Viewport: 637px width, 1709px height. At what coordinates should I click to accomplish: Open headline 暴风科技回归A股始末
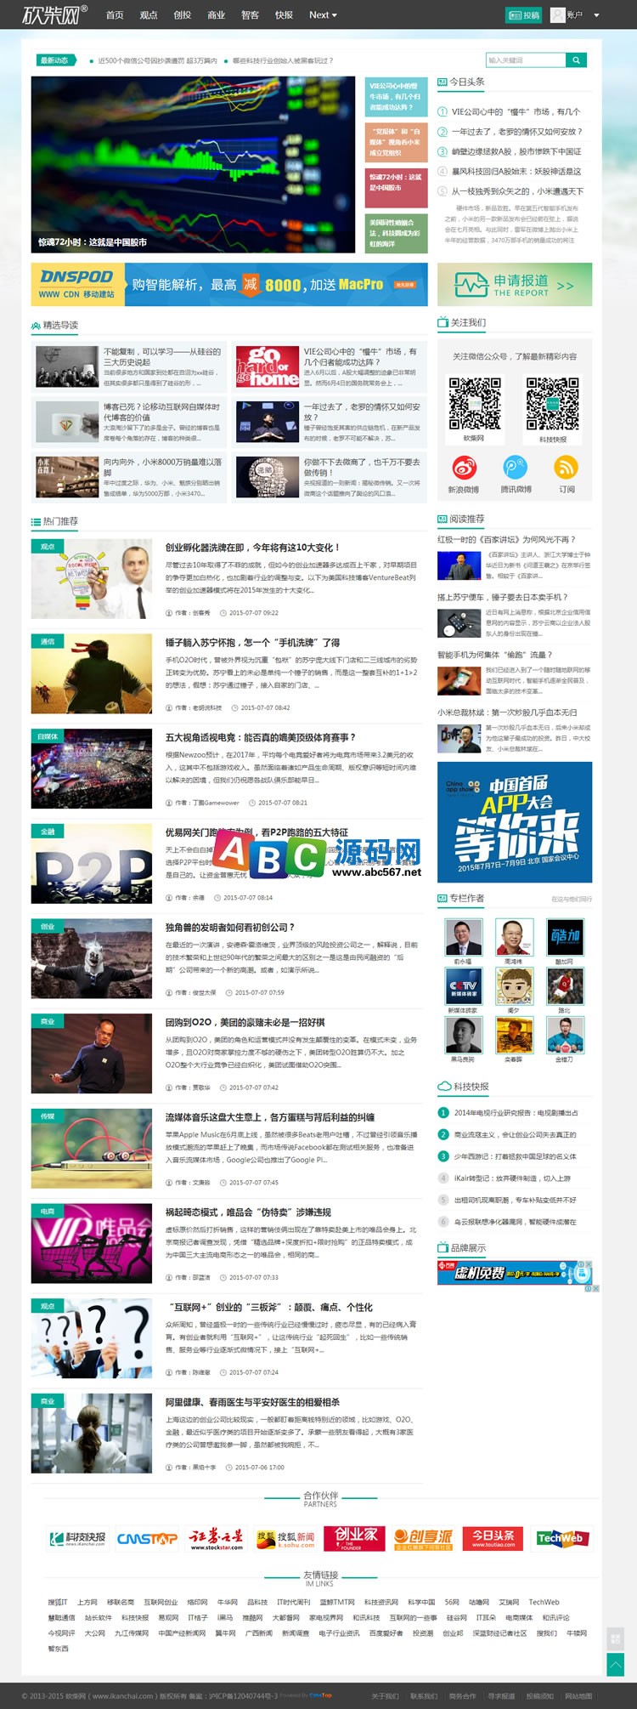pos(516,172)
